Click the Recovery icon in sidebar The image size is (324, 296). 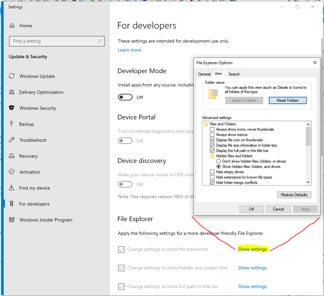pos(12,156)
